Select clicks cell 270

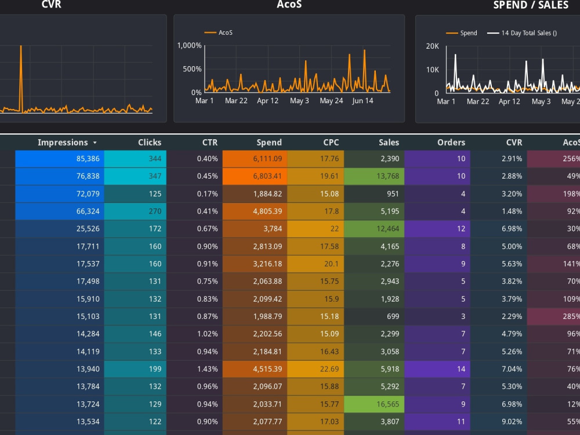tap(135, 211)
